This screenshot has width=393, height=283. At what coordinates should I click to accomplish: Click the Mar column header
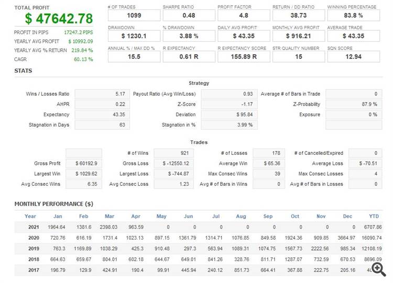coord(110,216)
